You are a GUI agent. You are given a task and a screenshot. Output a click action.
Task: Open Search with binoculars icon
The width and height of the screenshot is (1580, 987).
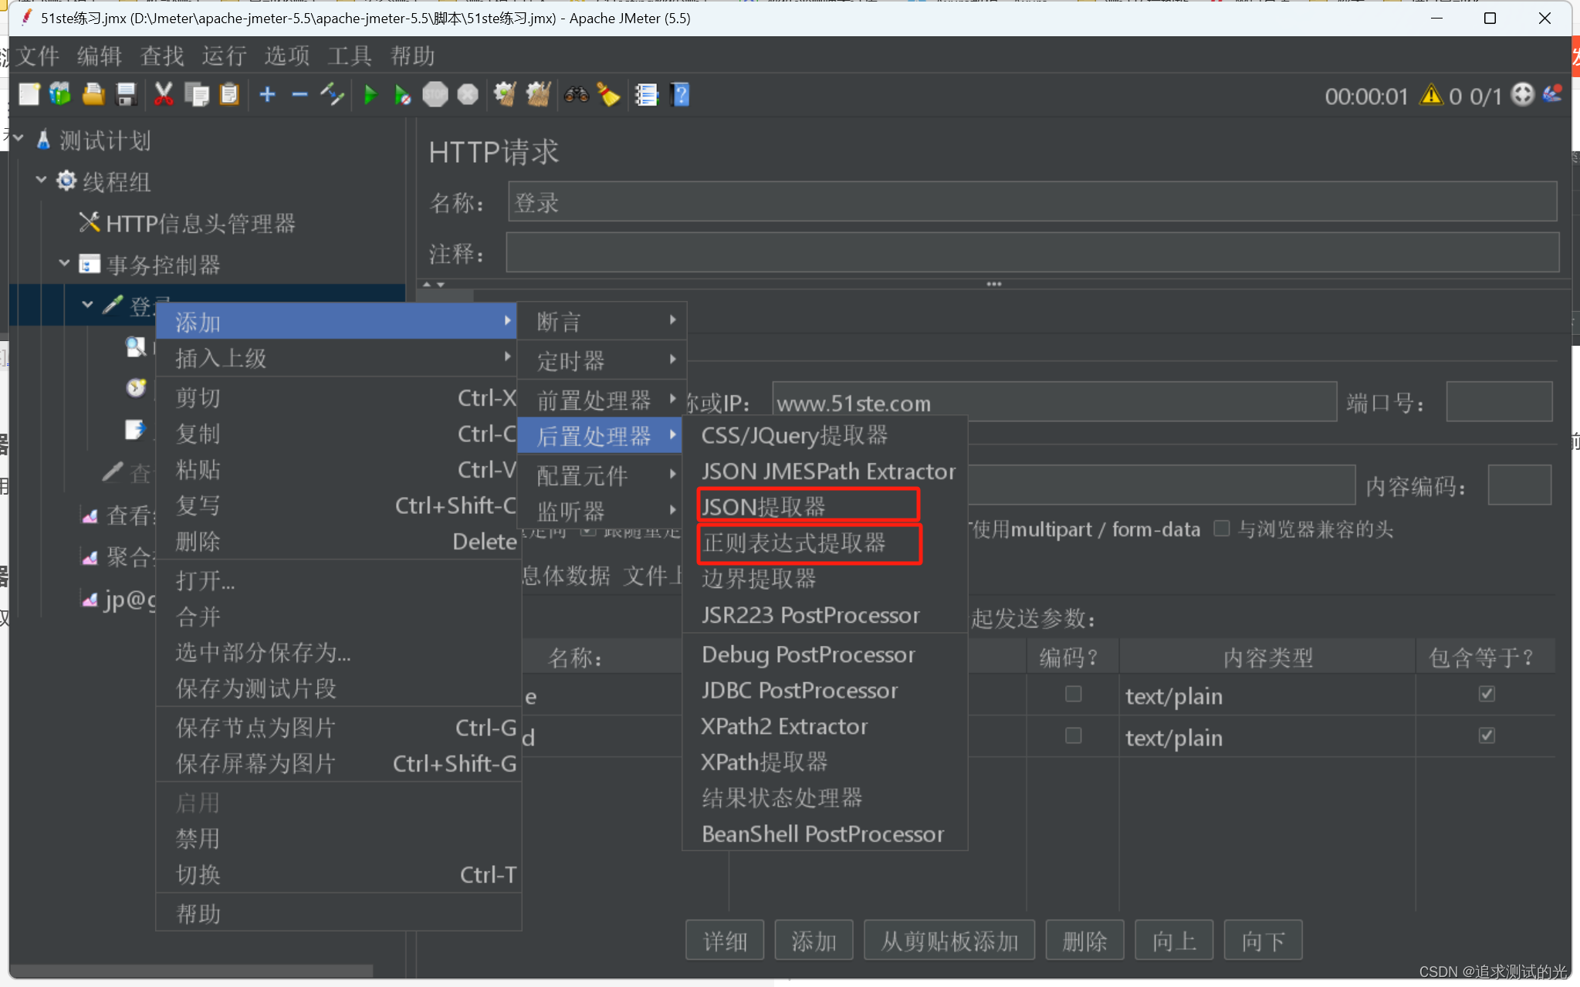tap(576, 95)
